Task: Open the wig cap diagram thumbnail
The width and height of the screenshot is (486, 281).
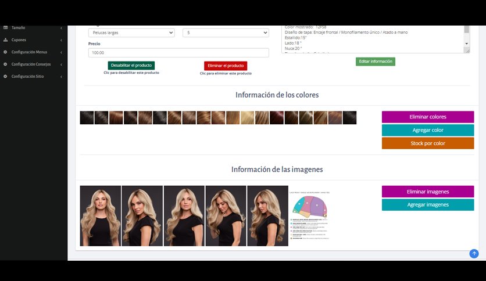Action: pos(310,216)
